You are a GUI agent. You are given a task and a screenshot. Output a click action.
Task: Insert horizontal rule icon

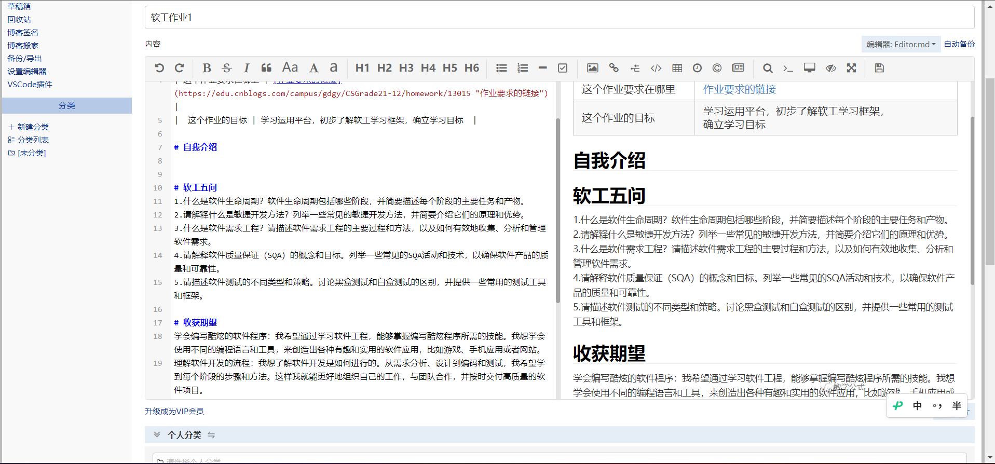[543, 68]
